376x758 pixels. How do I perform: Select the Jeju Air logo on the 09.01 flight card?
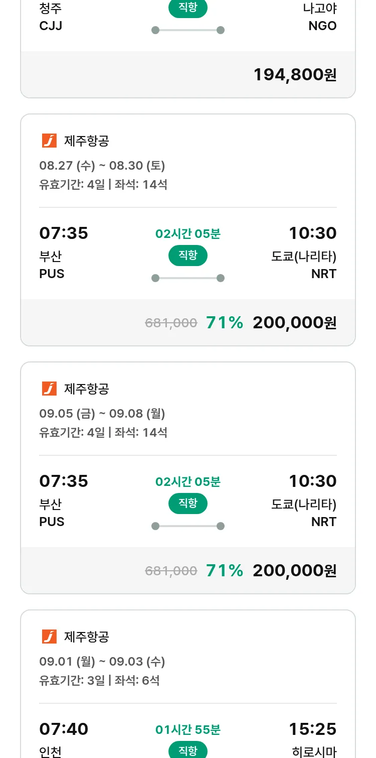click(49, 637)
